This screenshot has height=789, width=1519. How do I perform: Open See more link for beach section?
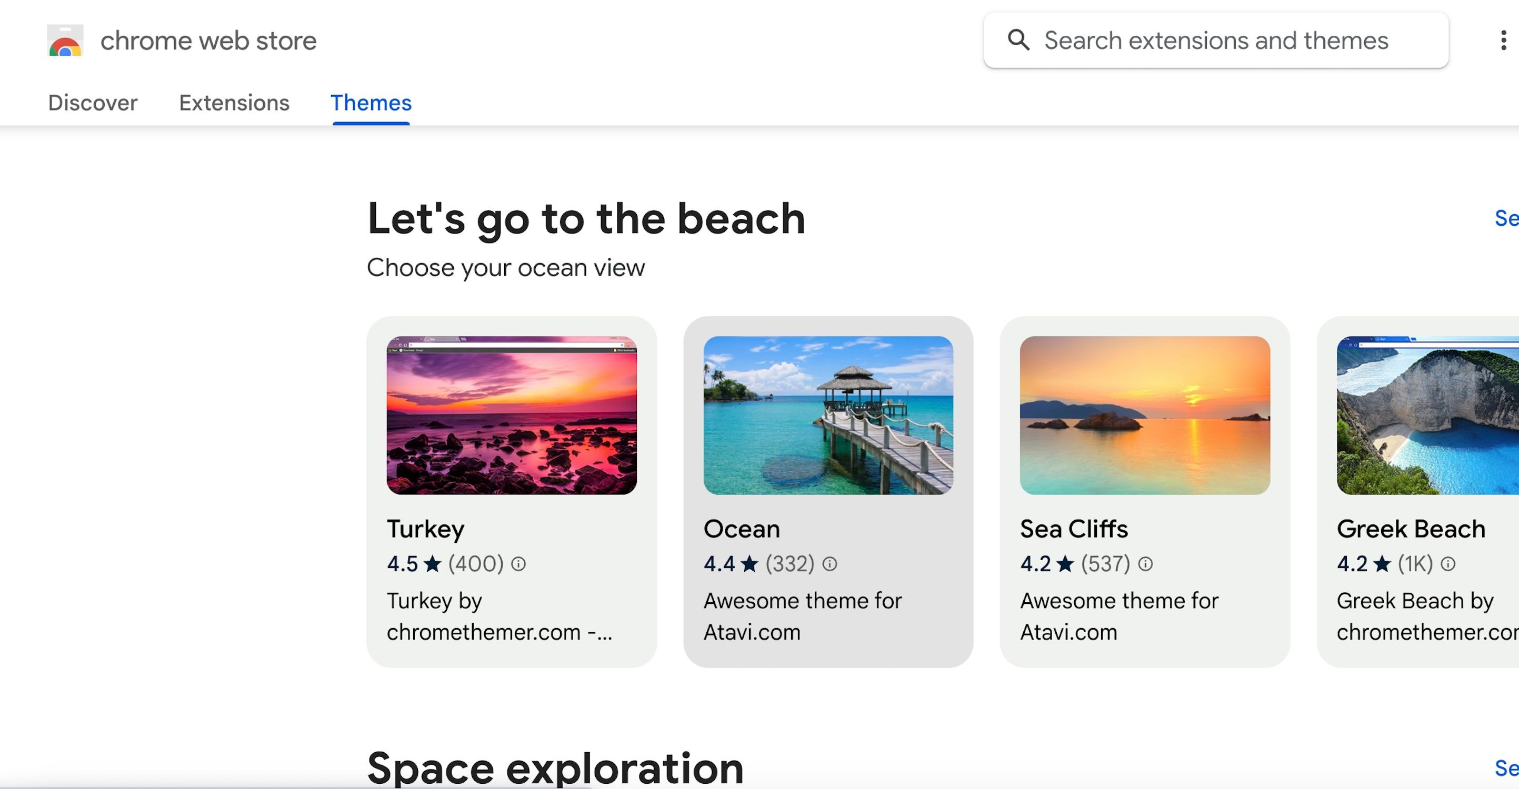click(x=1506, y=218)
